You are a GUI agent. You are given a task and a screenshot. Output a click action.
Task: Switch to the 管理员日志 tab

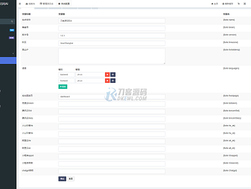(47, 4)
